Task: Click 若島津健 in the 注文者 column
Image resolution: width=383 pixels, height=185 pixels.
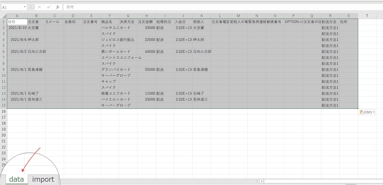Action: pyautogui.click(x=36, y=70)
